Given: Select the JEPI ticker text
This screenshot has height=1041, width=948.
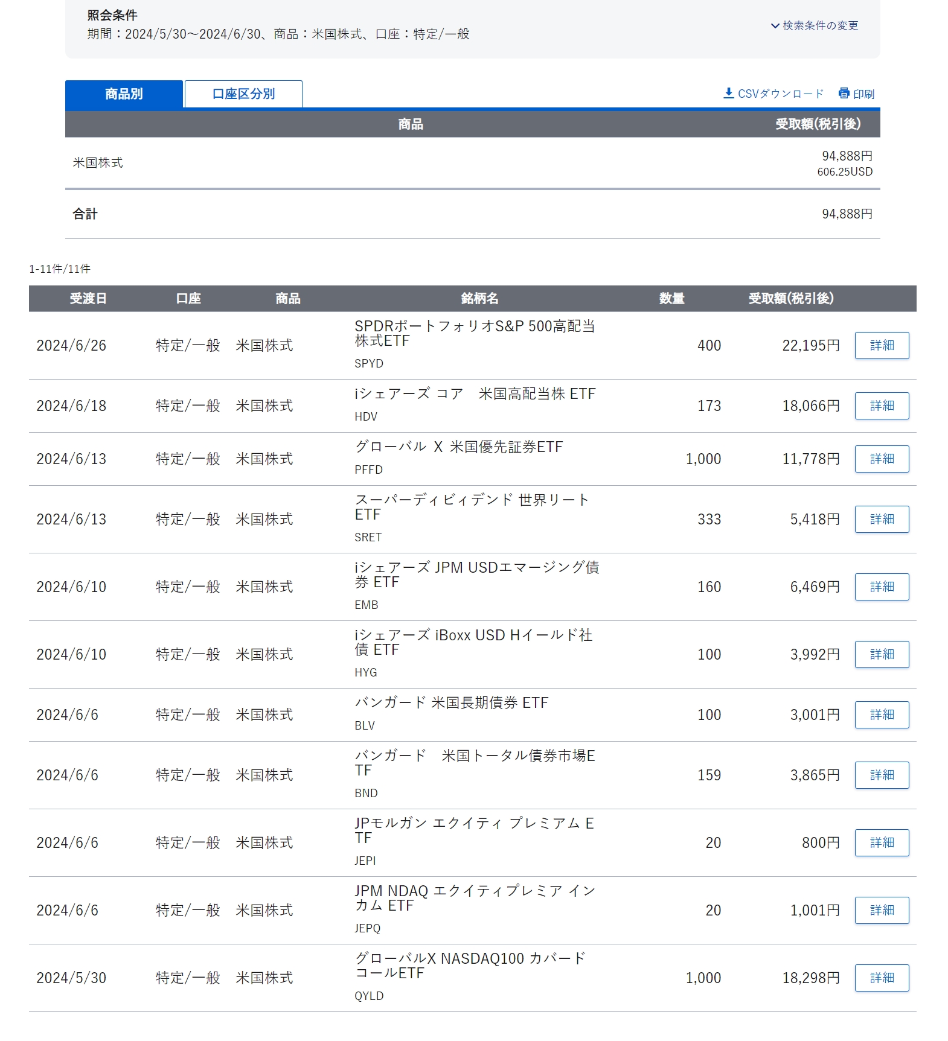Looking at the screenshot, I should [x=365, y=861].
